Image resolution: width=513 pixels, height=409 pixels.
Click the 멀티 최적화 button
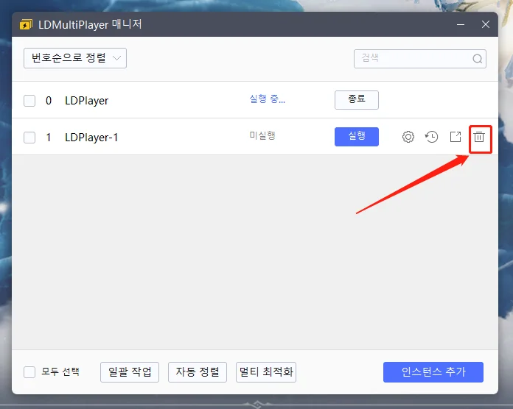click(266, 371)
